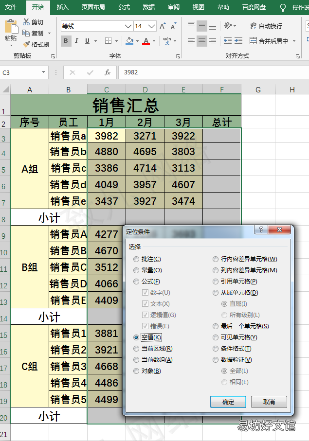Select cell containing 4880
The height and width of the screenshot is (441, 309).
107,152
